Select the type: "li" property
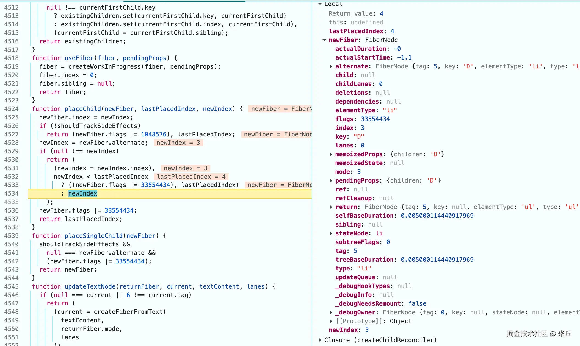The height and width of the screenshot is (346, 580). click(x=353, y=269)
